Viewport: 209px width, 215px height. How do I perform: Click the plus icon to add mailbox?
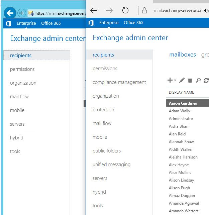click(x=170, y=80)
